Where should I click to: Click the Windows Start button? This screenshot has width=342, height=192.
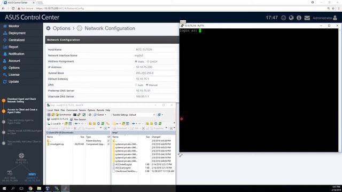pyautogui.click(x=4, y=188)
